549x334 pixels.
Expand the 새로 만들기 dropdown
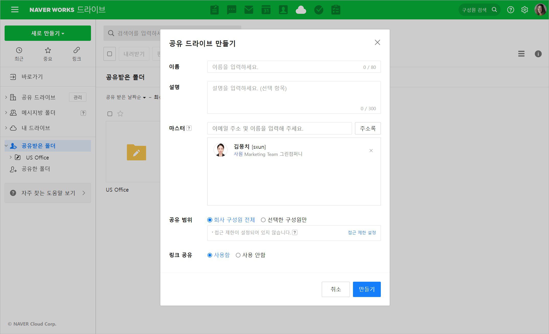point(48,33)
